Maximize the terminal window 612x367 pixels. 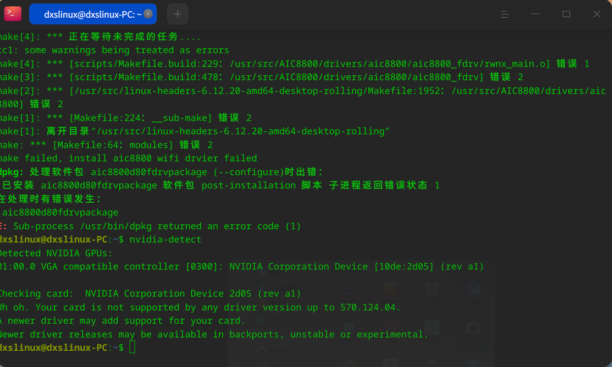566,14
